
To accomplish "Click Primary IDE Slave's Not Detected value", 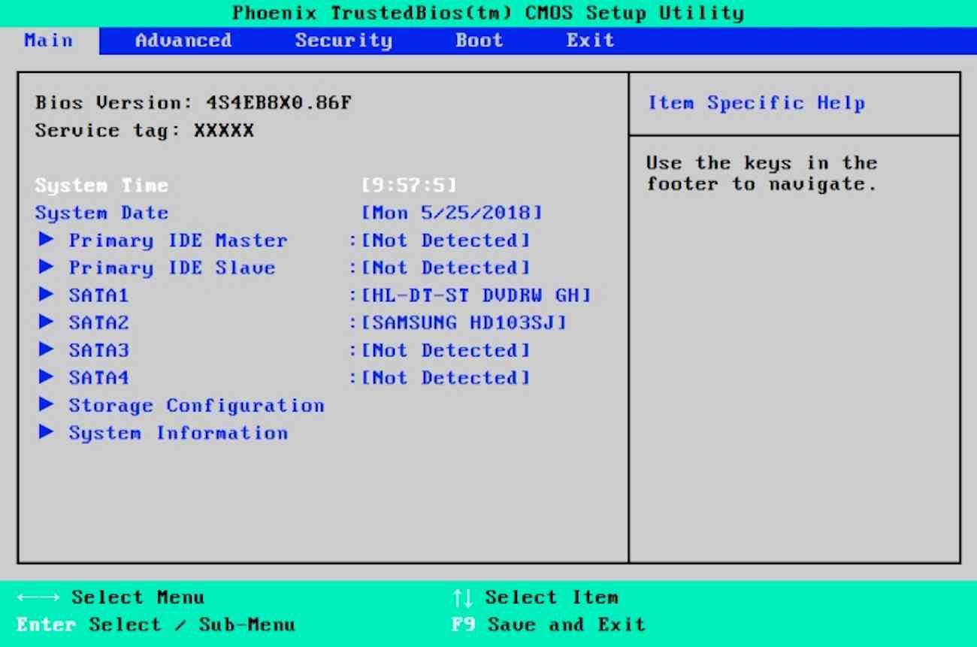I will (446, 268).
